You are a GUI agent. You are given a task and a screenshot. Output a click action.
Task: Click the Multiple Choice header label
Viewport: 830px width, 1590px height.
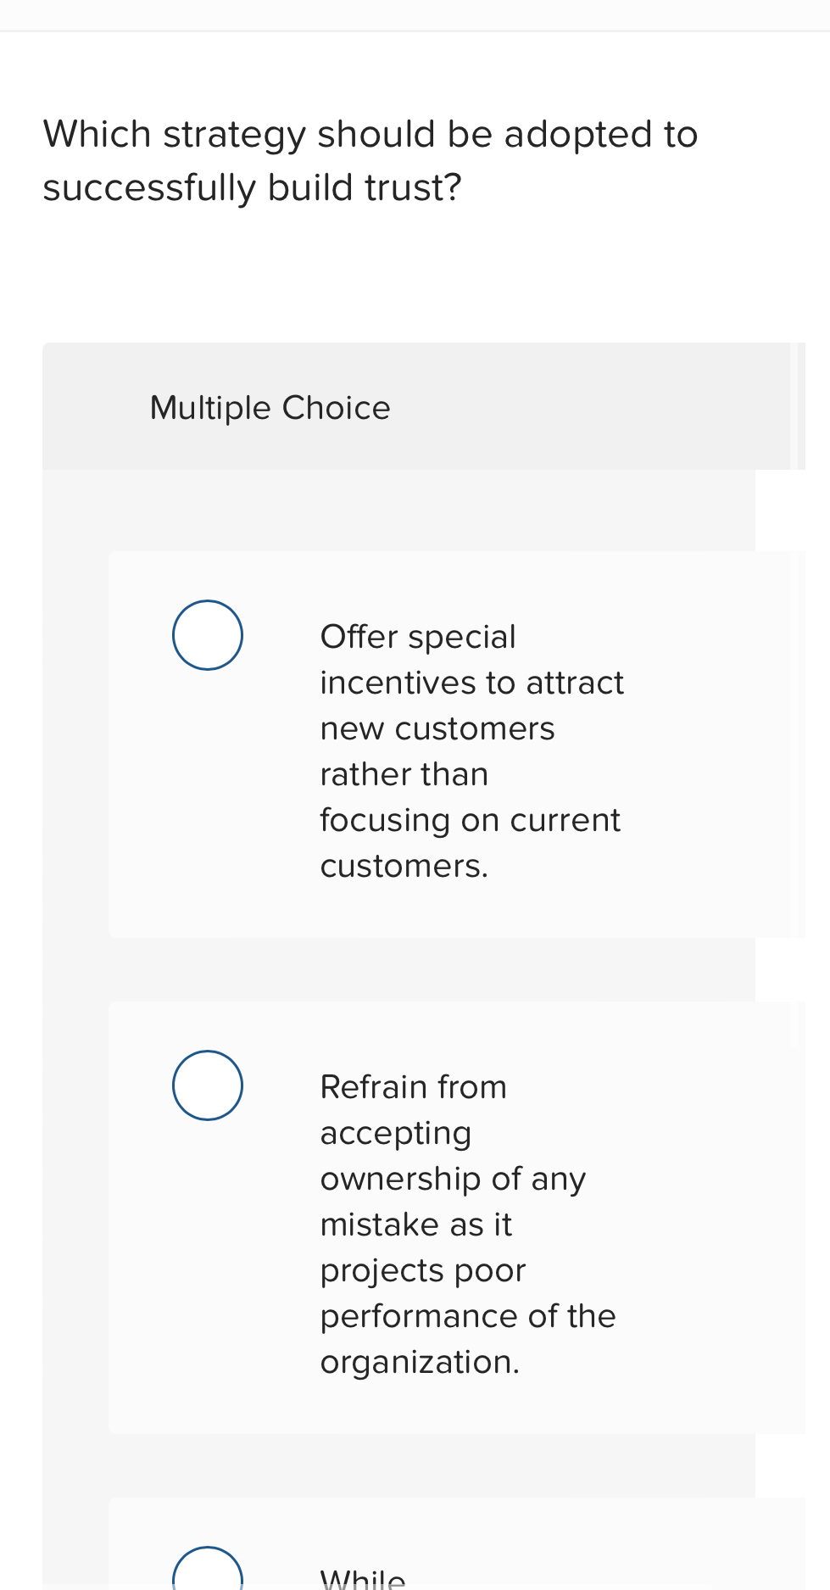point(270,408)
